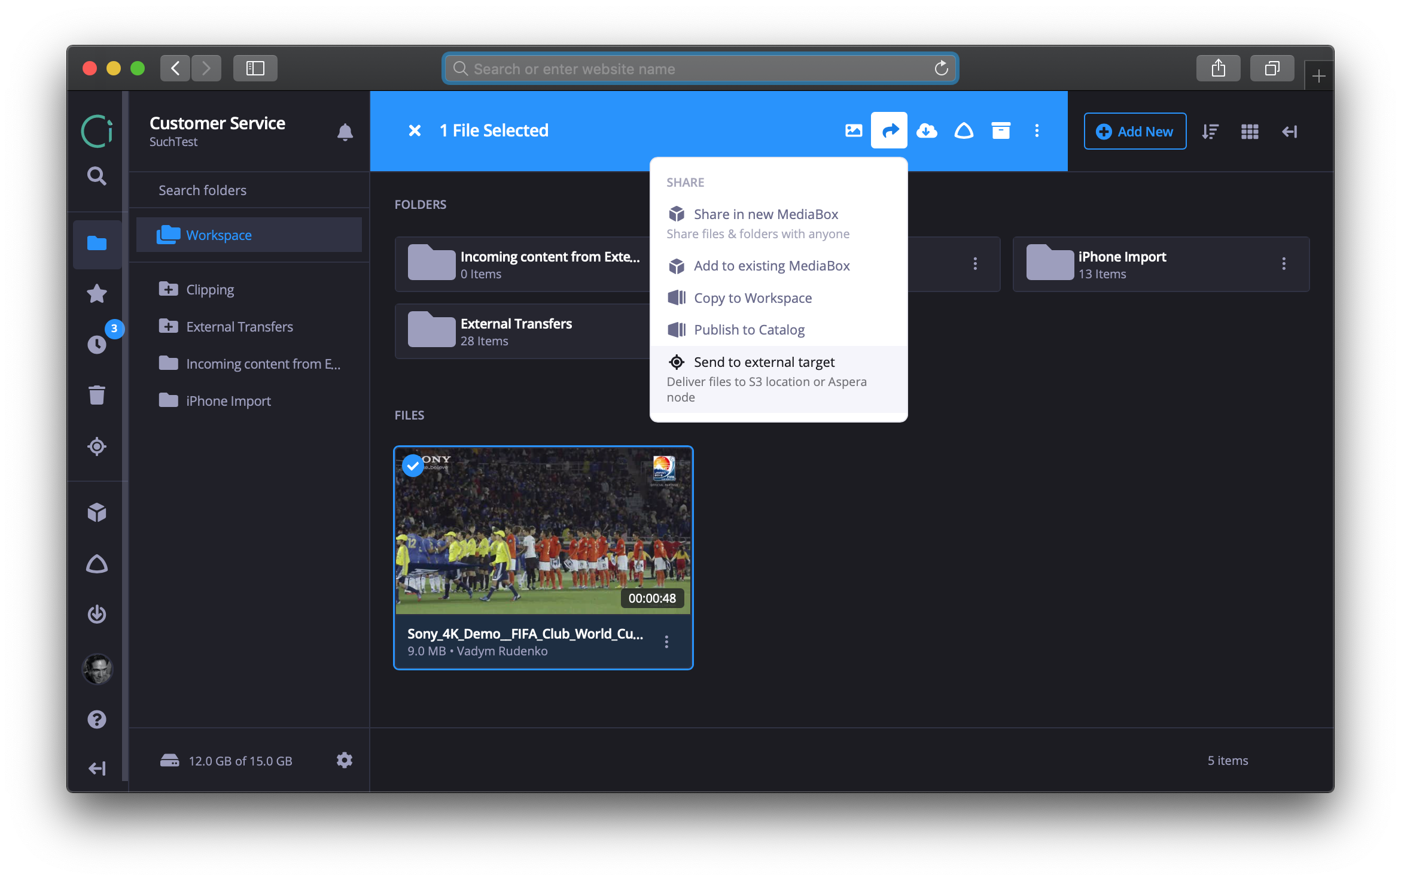Click the Sony_4K_Demo file name
The image size is (1401, 881).
coord(525,634)
